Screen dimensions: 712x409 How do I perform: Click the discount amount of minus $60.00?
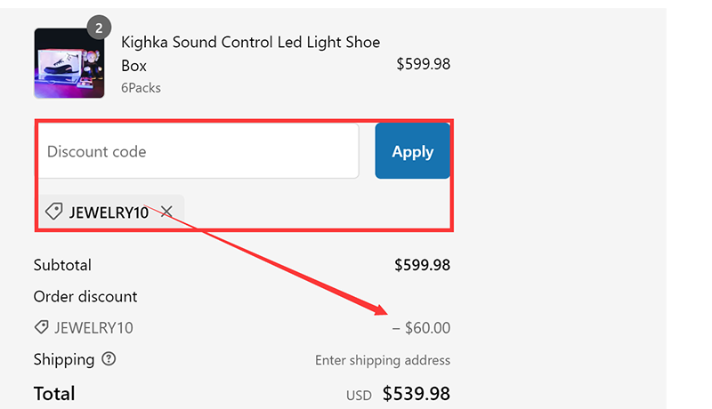point(421,328)
